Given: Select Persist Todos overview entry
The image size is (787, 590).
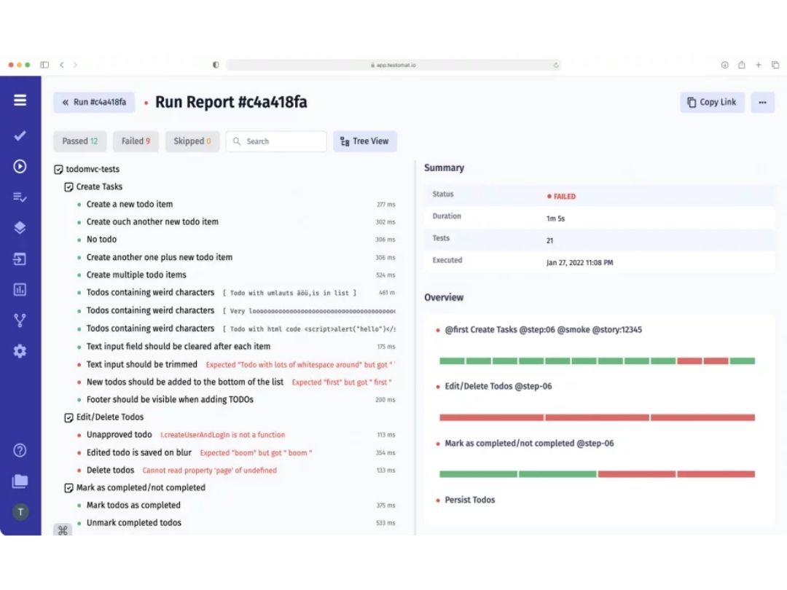Looking at the screenshot, I should pyautogui.click(x=470, y=500).
